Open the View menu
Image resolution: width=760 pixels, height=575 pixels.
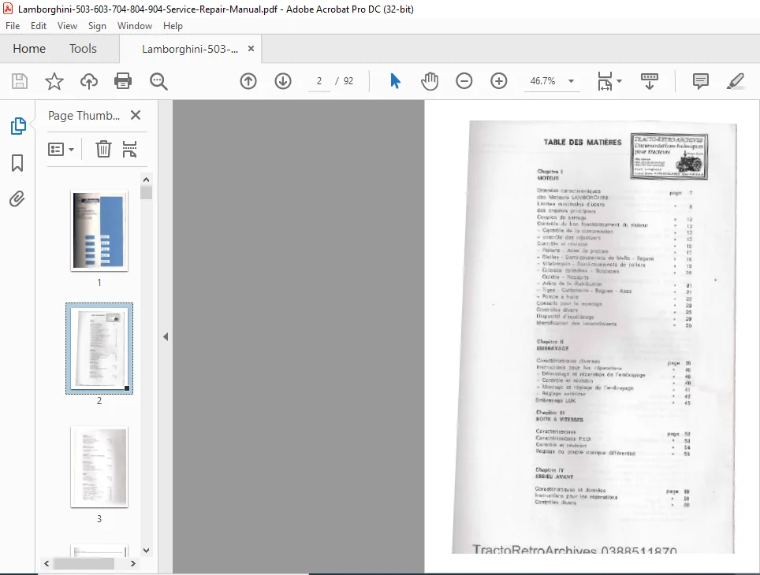[x=67, y=26]
